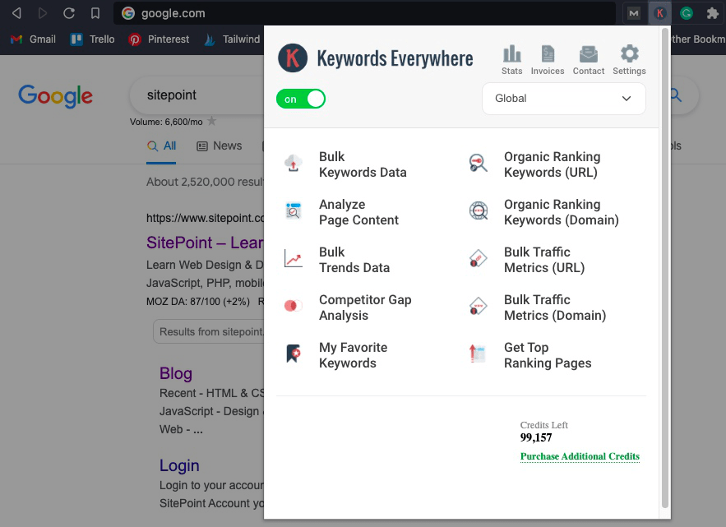This screenshot has height=527, width=726.
Task: Open the Contact envelope icon
Action: click(x=589, y=54)
